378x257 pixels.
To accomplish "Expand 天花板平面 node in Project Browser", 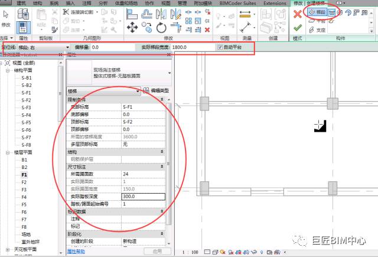I will [8, 249].
